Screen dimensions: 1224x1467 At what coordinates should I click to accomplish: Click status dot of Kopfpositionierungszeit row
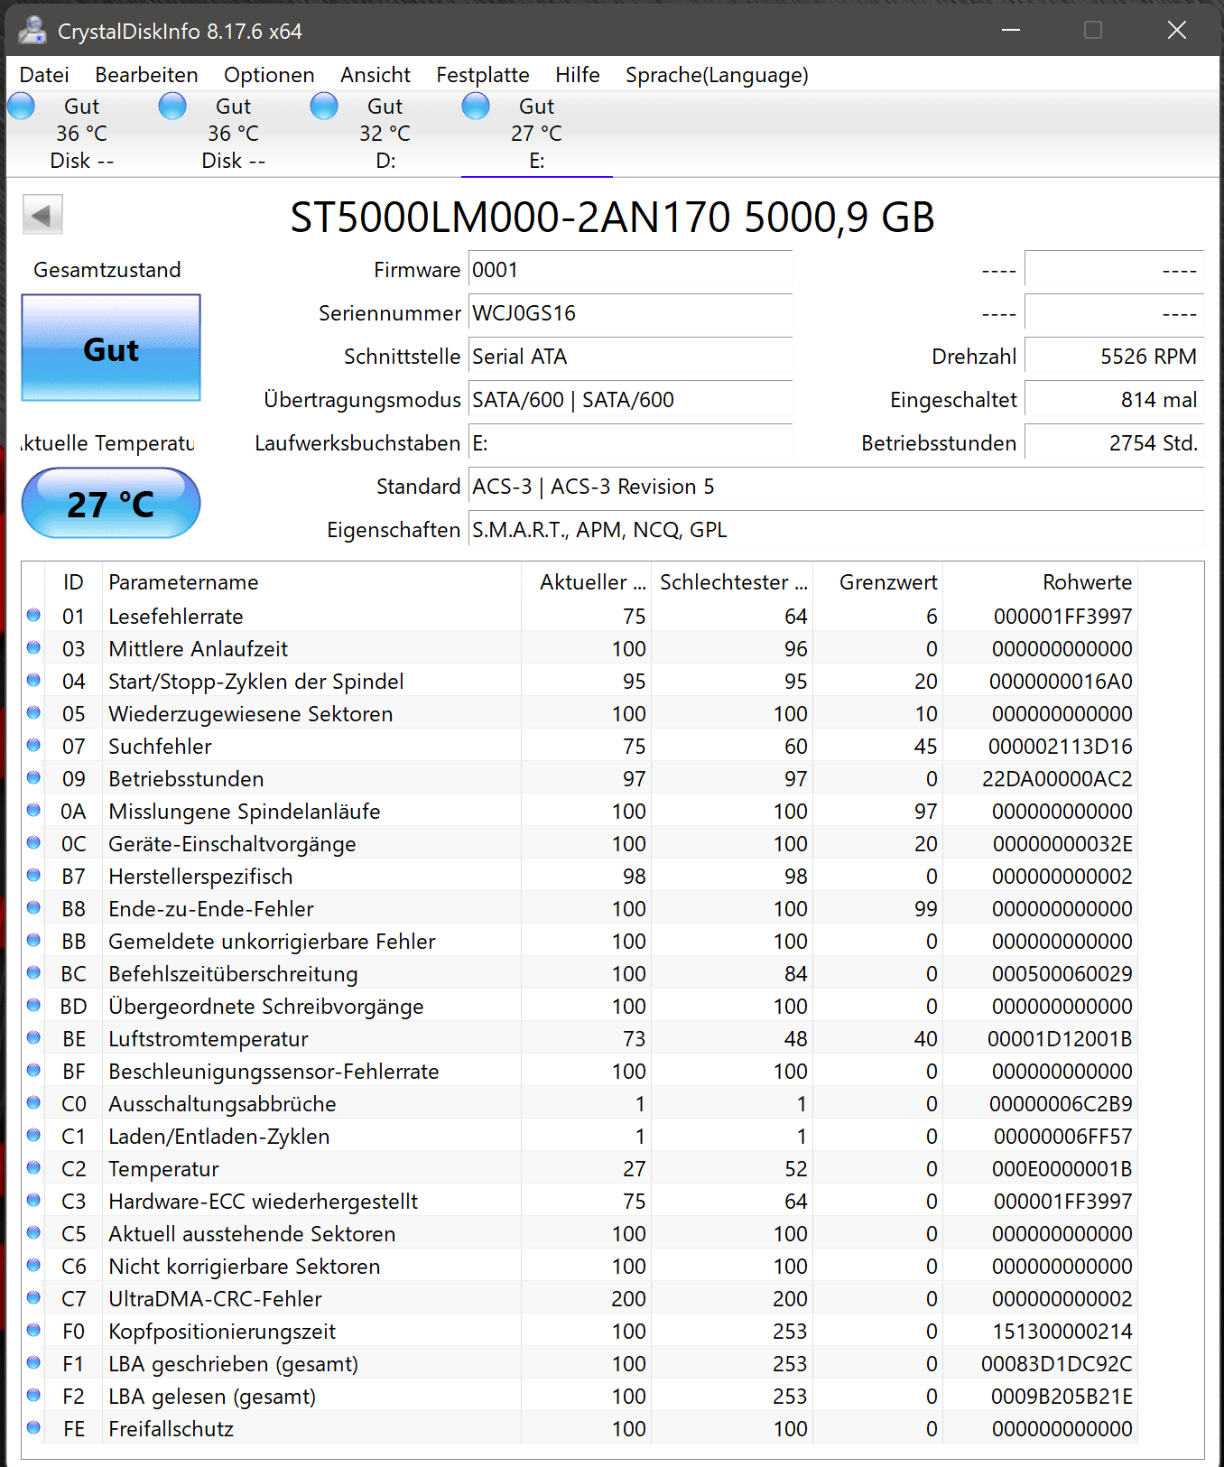pos(33,1330)
